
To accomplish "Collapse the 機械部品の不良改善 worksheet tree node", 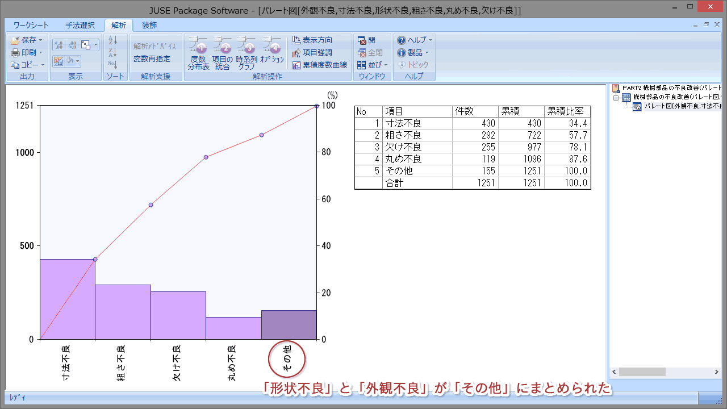I will tap(616, 98).
